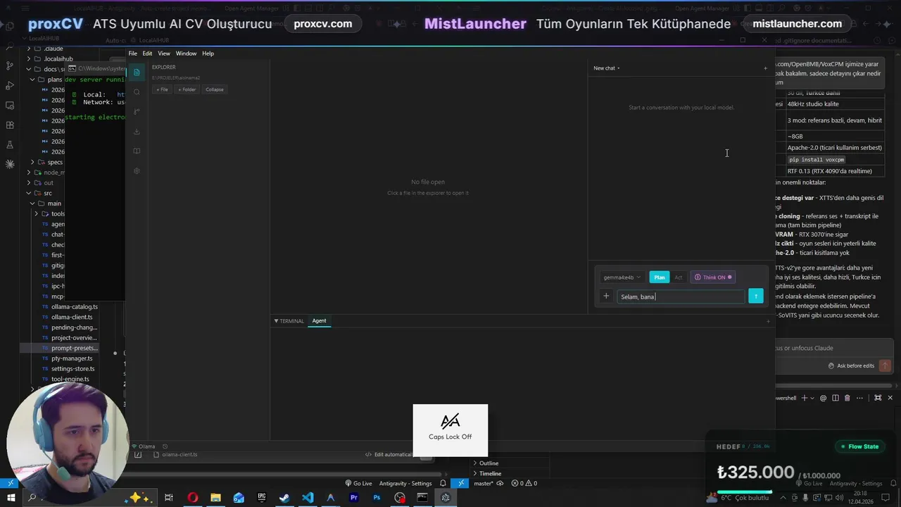Click the + File button
Screen dimensions: 901x507
click(x=162, y=89)
